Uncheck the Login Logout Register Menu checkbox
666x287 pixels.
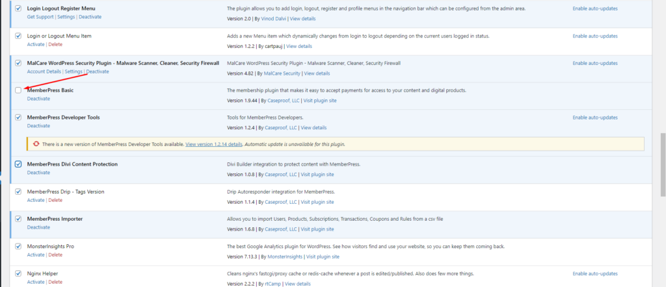(x=18, y=8)
